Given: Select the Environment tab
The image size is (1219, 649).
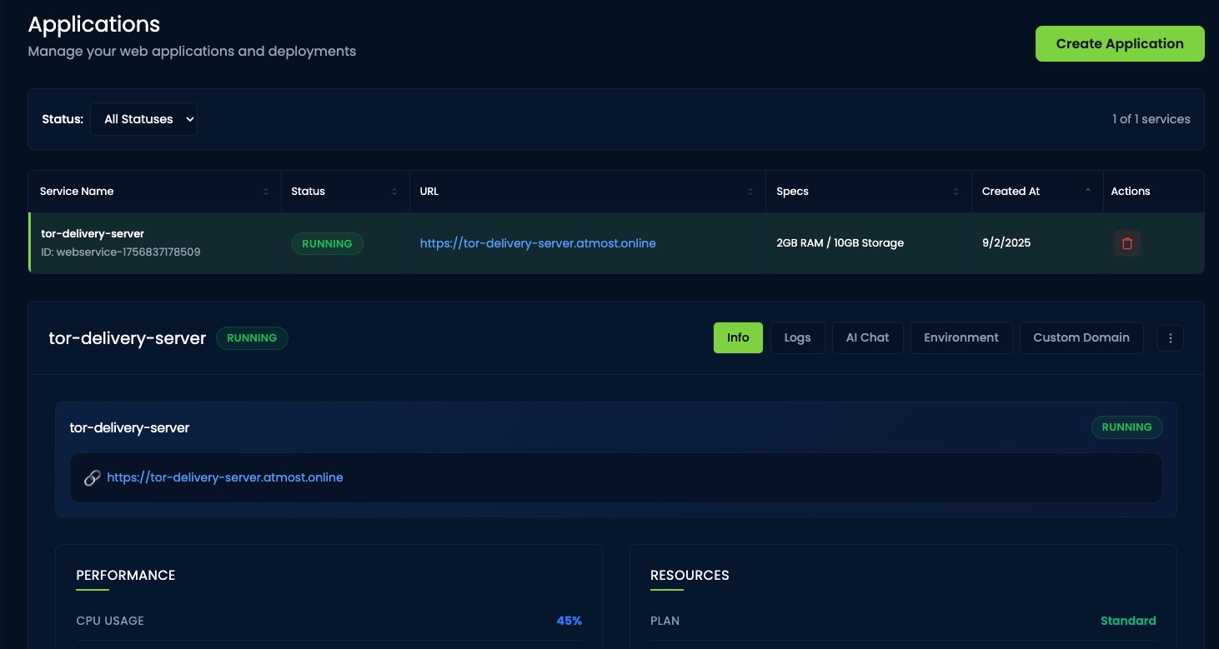Looking at the screenshot, I should coord(961,337).
